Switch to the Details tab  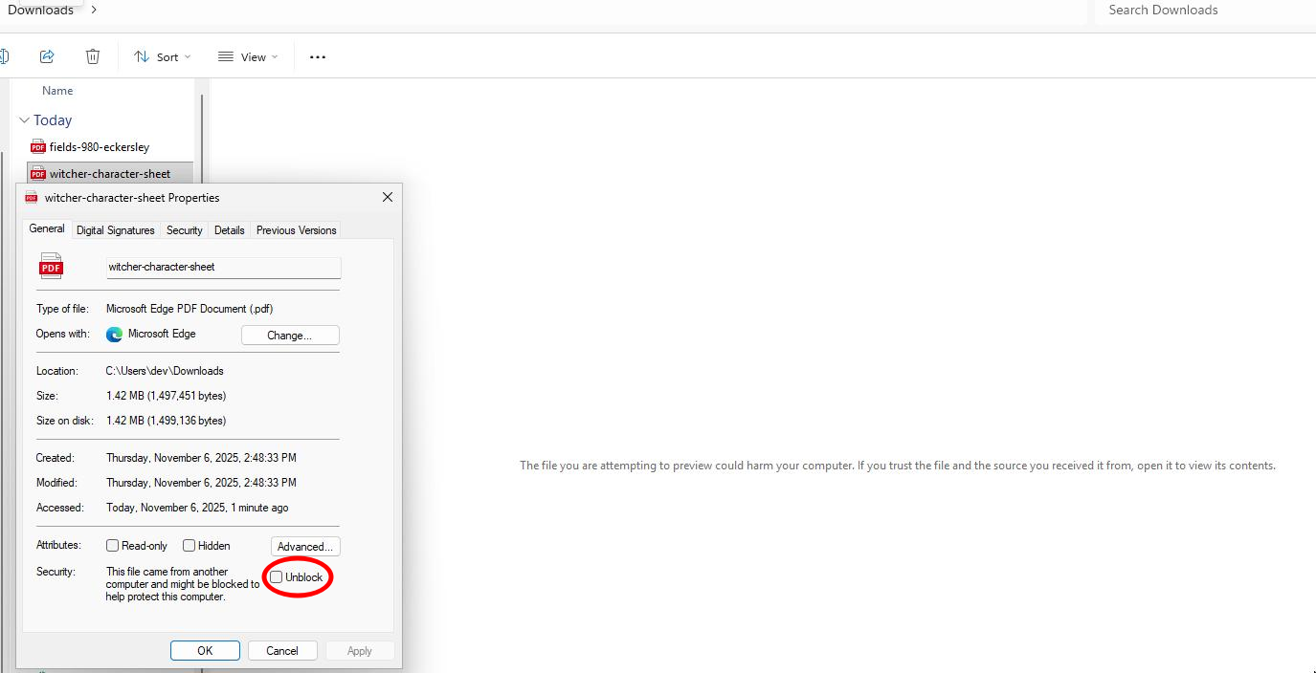[x=229, y=230]
